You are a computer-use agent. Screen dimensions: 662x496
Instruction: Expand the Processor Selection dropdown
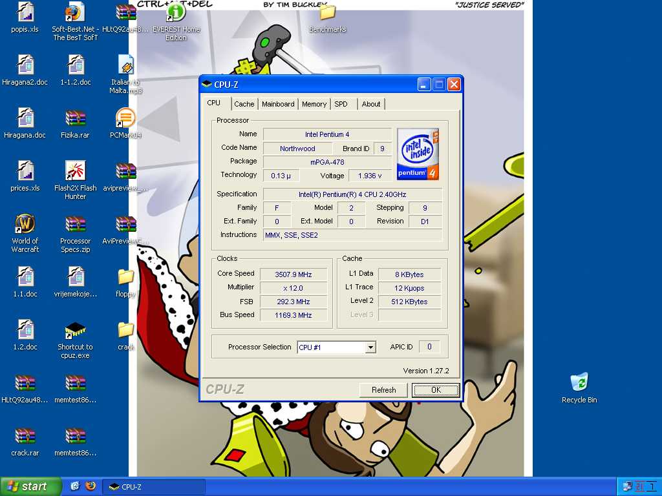(370, 347)
